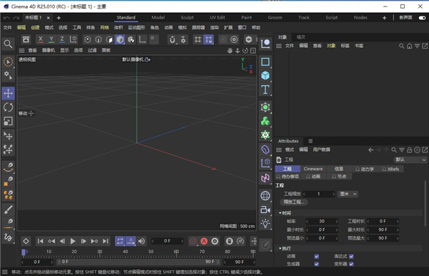The image size is (429, 276).
Task: Click the paint brush tool icon
Action: (8, 210)
